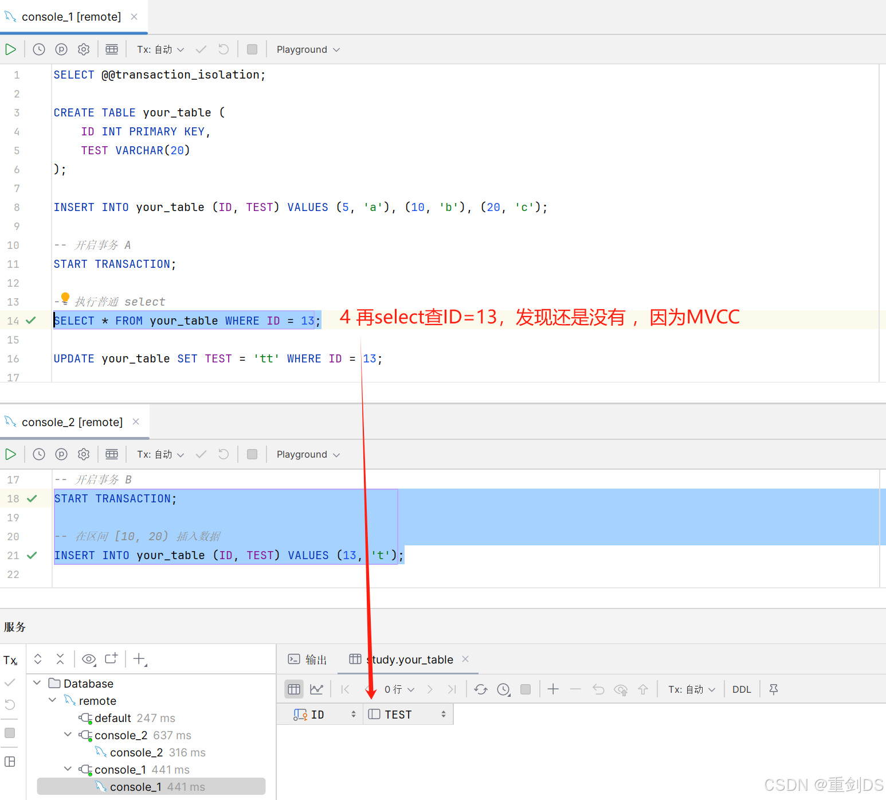Viewport: 886px width, 800px height.
Task: Collapse the Database tree node
Action: coord(37,682)
